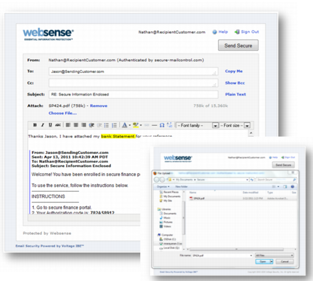Show the Bcc field
Image resolution: width=315 pixels, height=281 pixels.
(235, 83)
